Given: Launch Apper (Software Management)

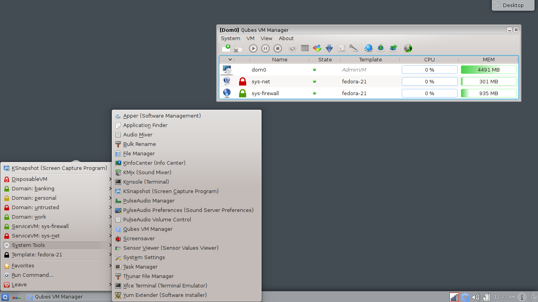Looking at the screenshot, I should point(187,116).
